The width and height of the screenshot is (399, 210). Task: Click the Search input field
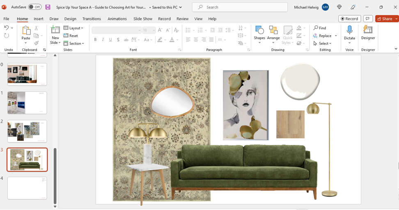pos(240,7)
